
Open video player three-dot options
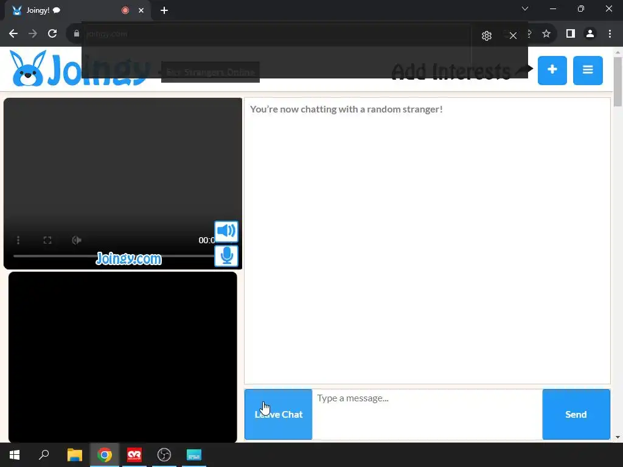(18, 240)
